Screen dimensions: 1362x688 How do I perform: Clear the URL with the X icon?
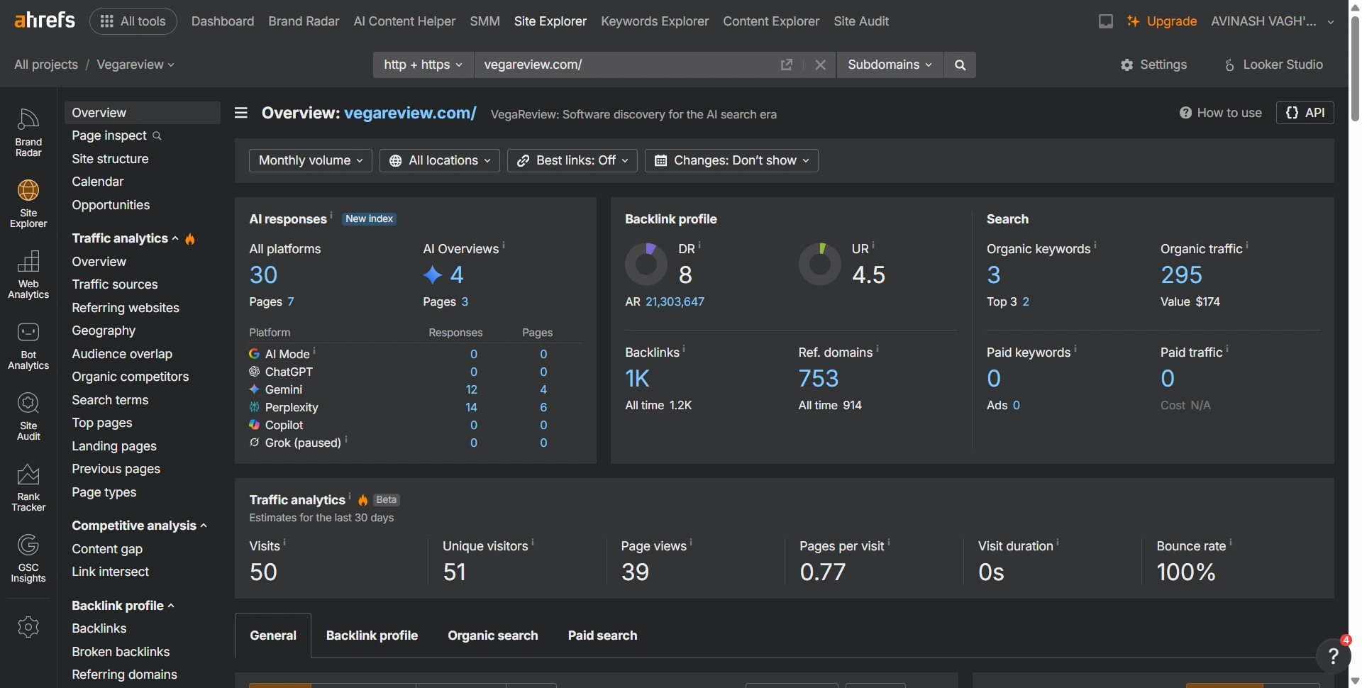tap(820, 65)
